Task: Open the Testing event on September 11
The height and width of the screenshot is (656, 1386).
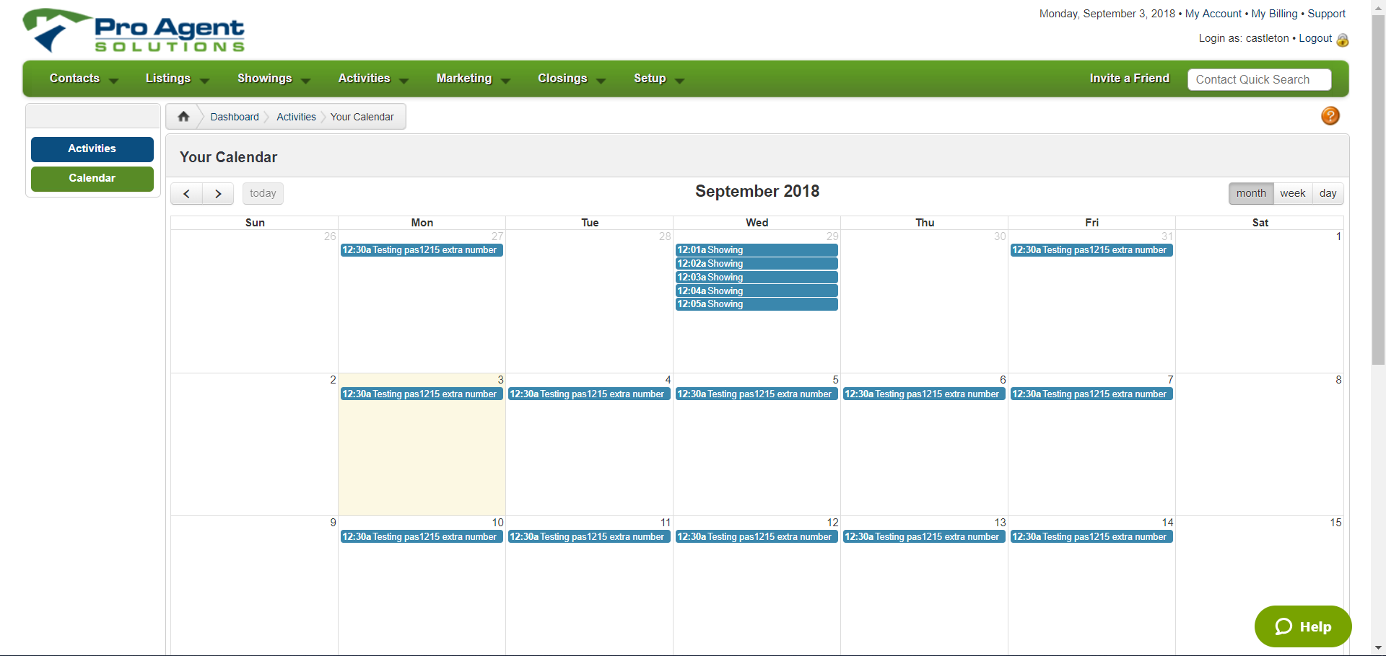Action: (x=589, y=537)
